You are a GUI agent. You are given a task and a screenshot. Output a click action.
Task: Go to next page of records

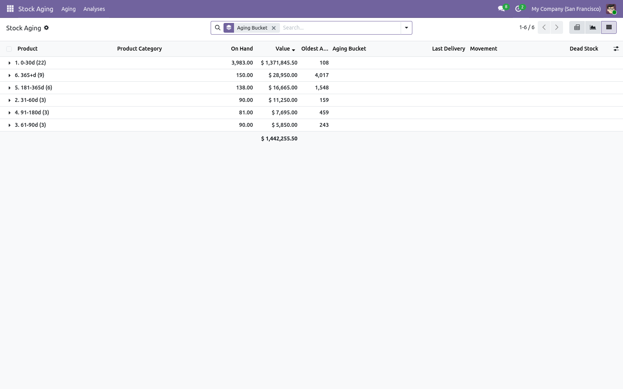[557, 28]
